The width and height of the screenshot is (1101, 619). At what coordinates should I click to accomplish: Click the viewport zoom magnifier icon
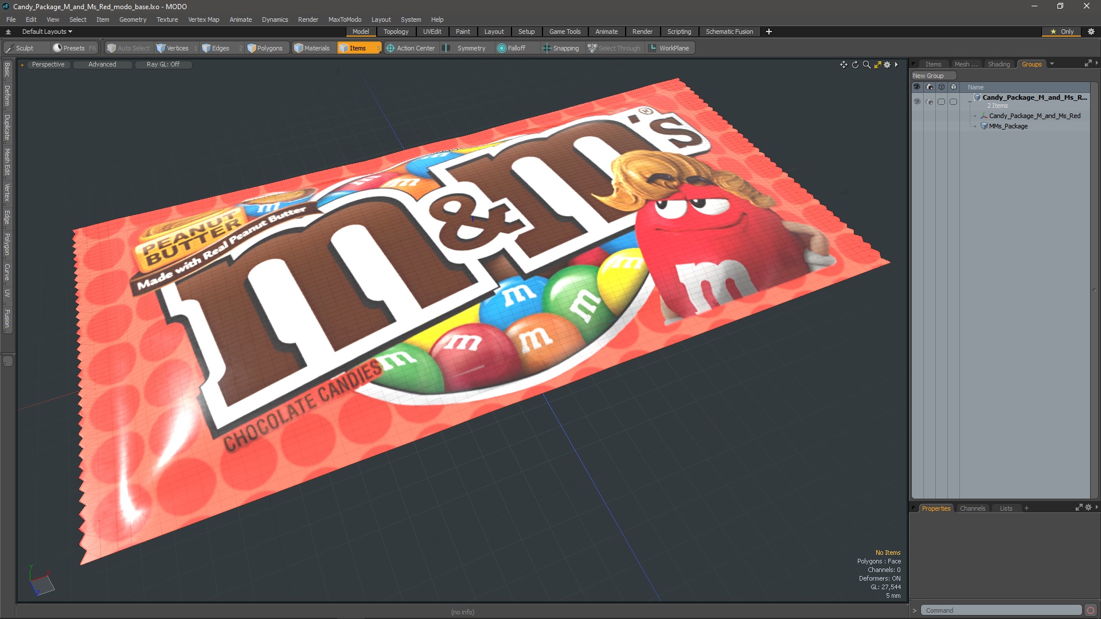pyautogui.click(x=866, y=65)
